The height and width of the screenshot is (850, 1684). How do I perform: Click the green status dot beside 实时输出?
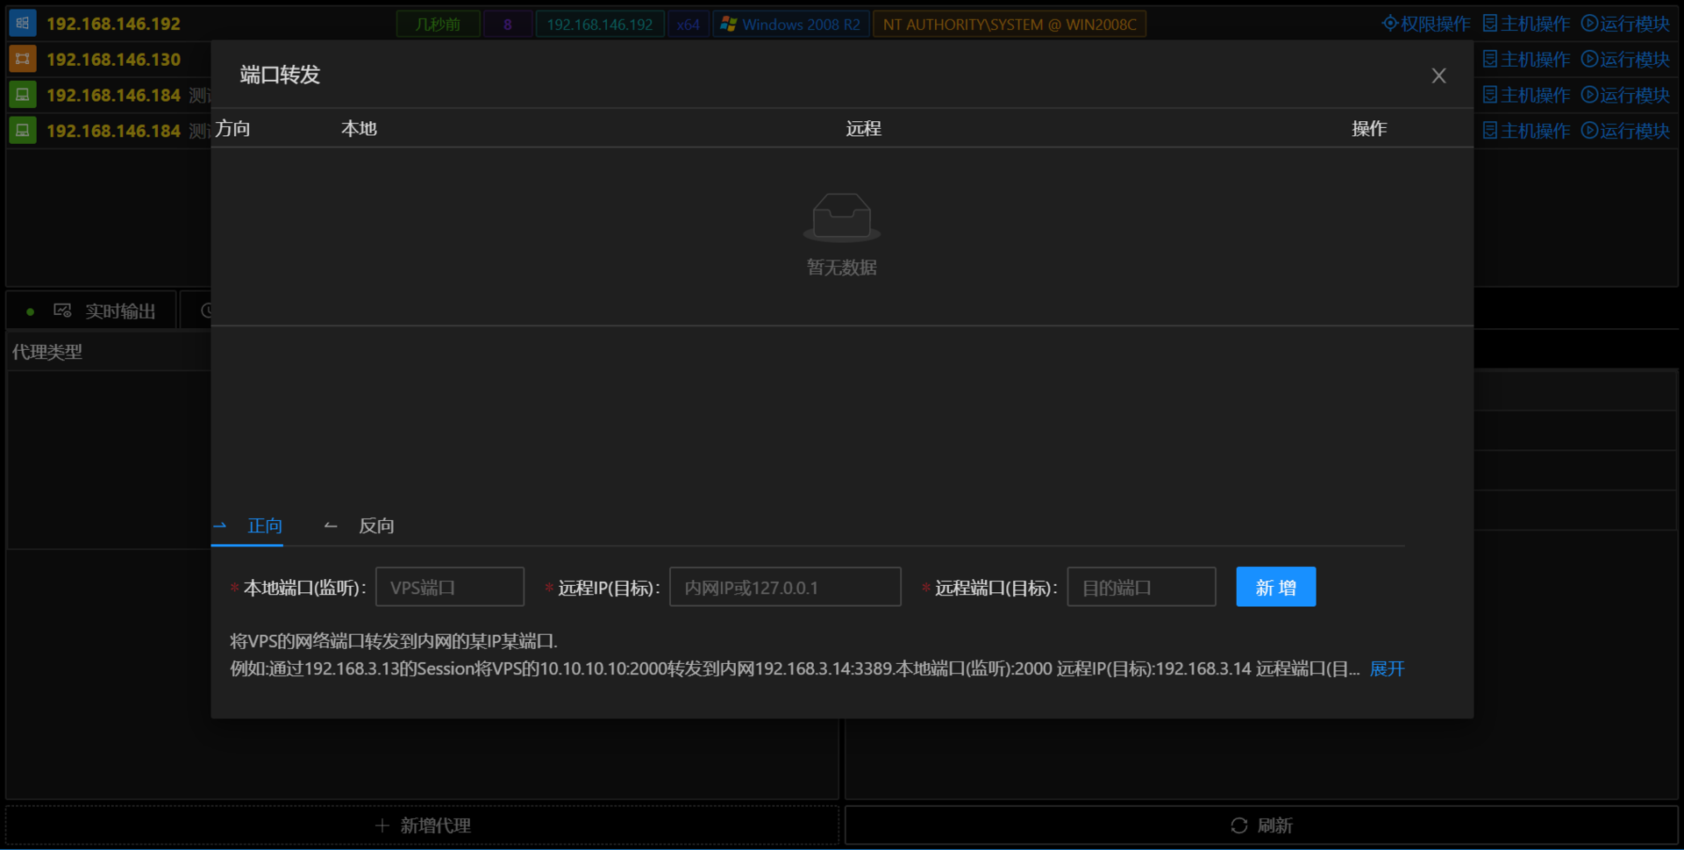30,310
